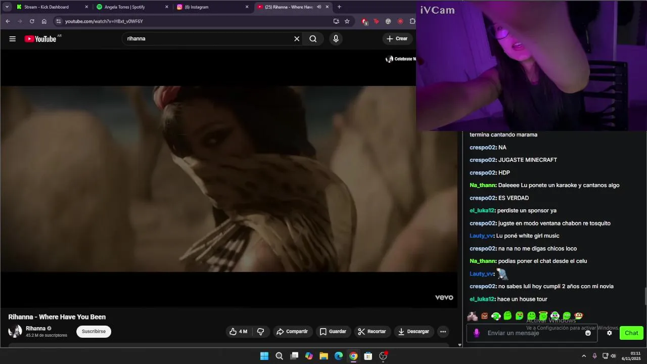Viewport: 647px width, 364px height.
Task: Dislike the Rihanna video
Action: point(261,332)
